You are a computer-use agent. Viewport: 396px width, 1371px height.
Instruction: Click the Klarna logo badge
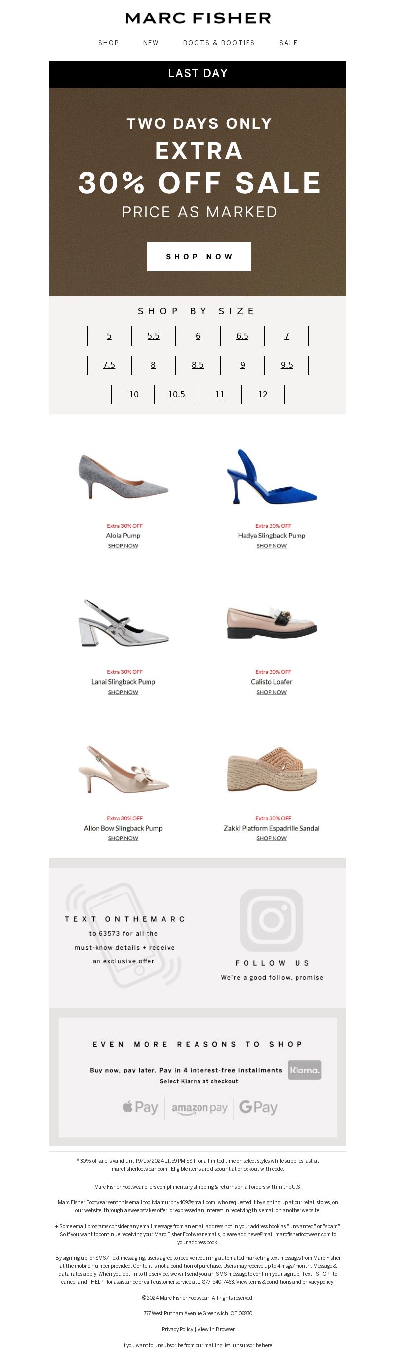click(304, 1070)
